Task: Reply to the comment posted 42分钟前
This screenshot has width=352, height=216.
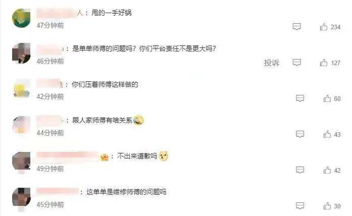Action: click(x=300, y=98)
